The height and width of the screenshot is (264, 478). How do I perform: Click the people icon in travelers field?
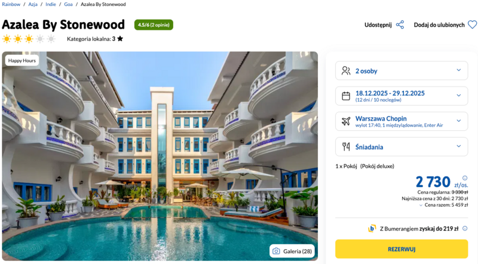point(346,70)
